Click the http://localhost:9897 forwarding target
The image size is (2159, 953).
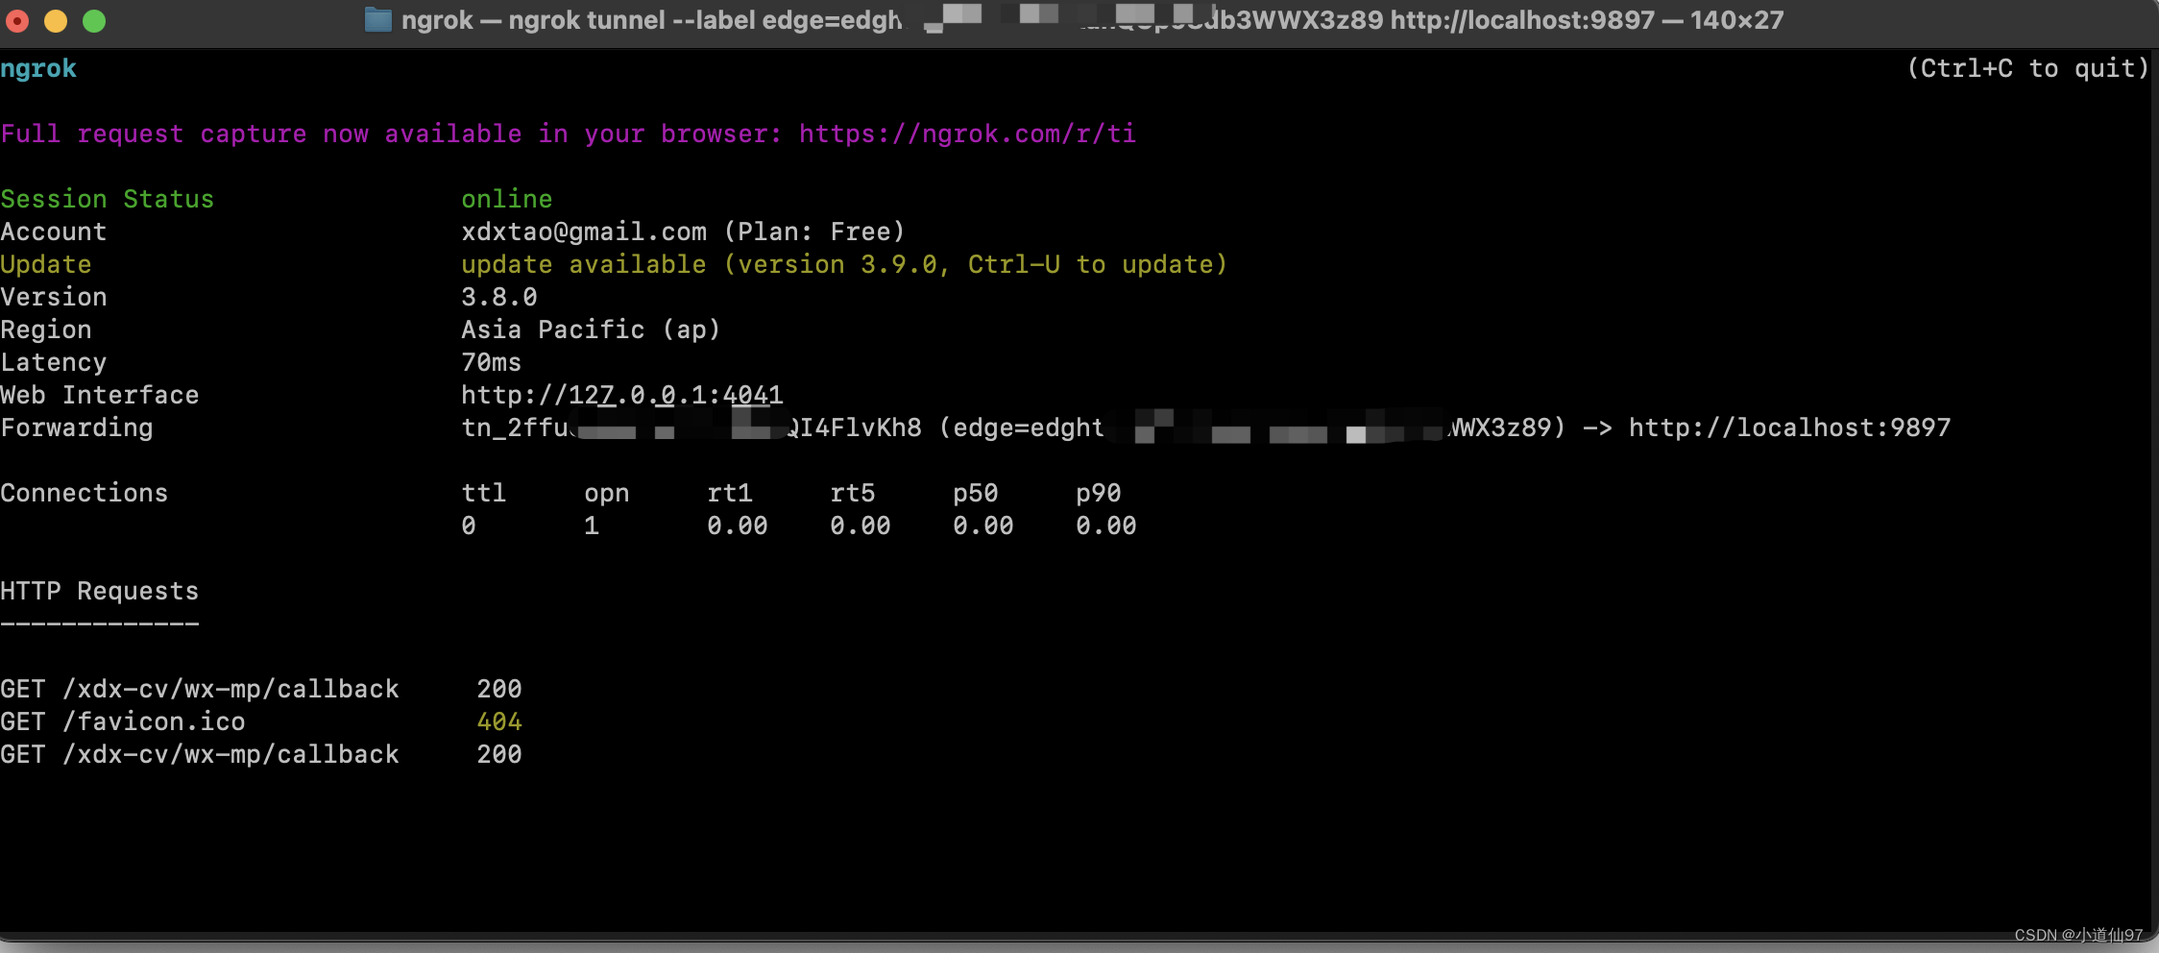coord(1790,428)
